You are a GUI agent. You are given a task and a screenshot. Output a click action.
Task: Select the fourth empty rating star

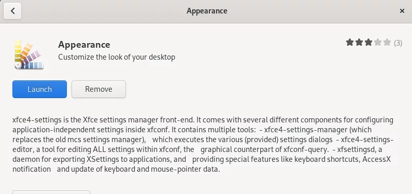378,43
